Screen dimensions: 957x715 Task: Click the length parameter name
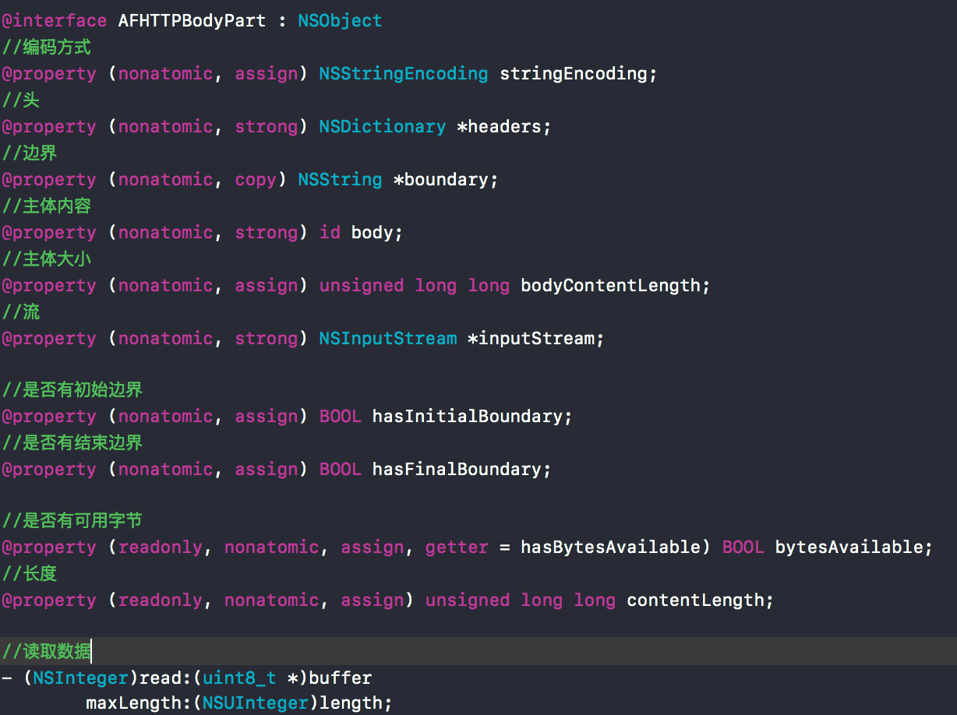click(351, 703)
